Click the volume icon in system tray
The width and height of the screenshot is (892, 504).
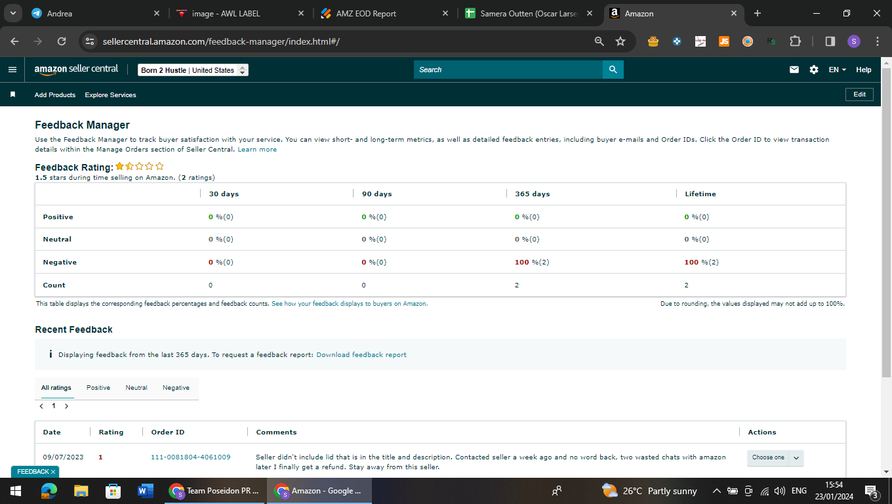(x=780, y=491)
